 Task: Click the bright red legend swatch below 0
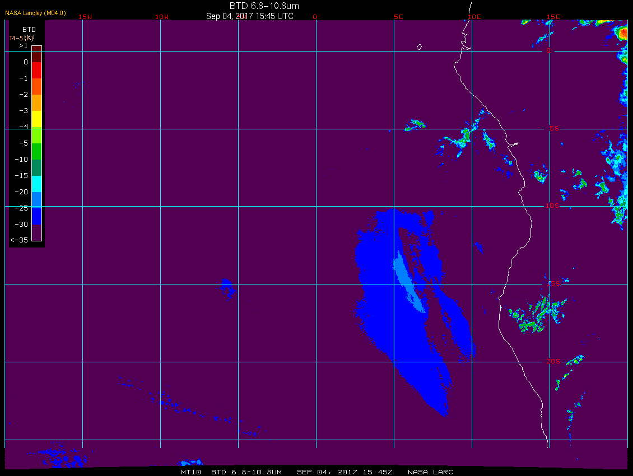37,70
